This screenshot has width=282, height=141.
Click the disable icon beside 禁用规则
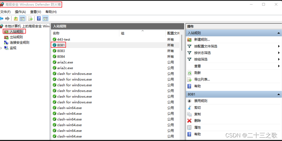pos(189,101)
